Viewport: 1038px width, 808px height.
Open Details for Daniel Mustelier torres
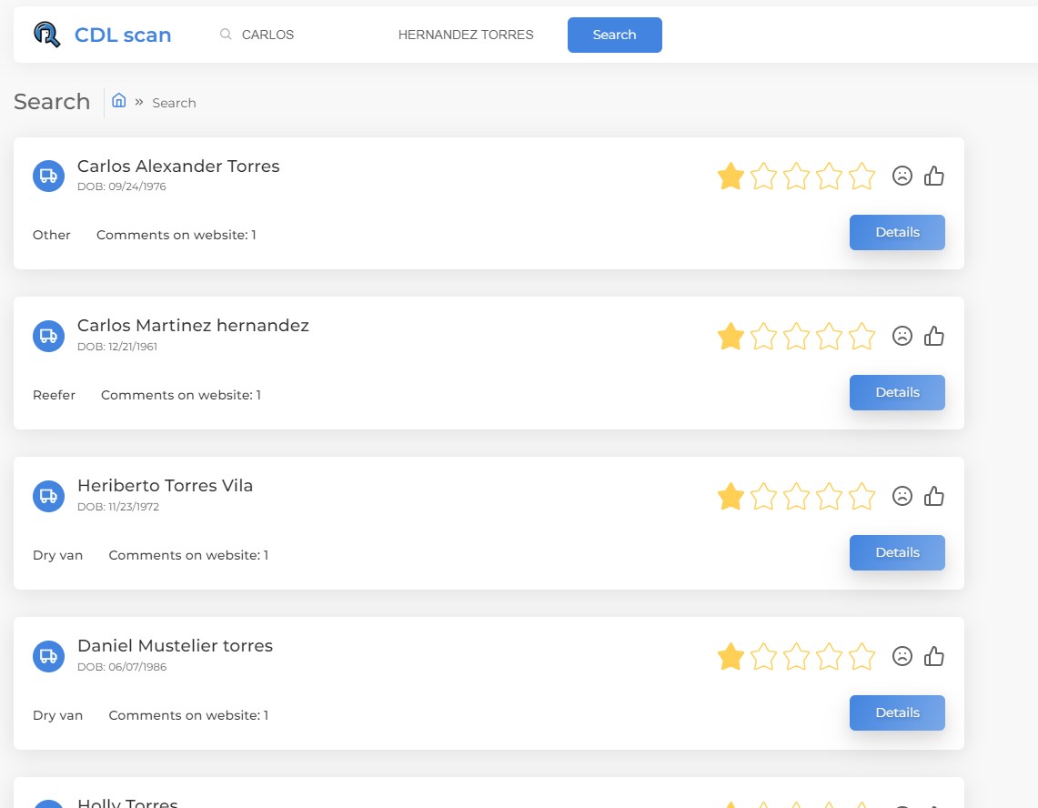click(x=897, y=712)
